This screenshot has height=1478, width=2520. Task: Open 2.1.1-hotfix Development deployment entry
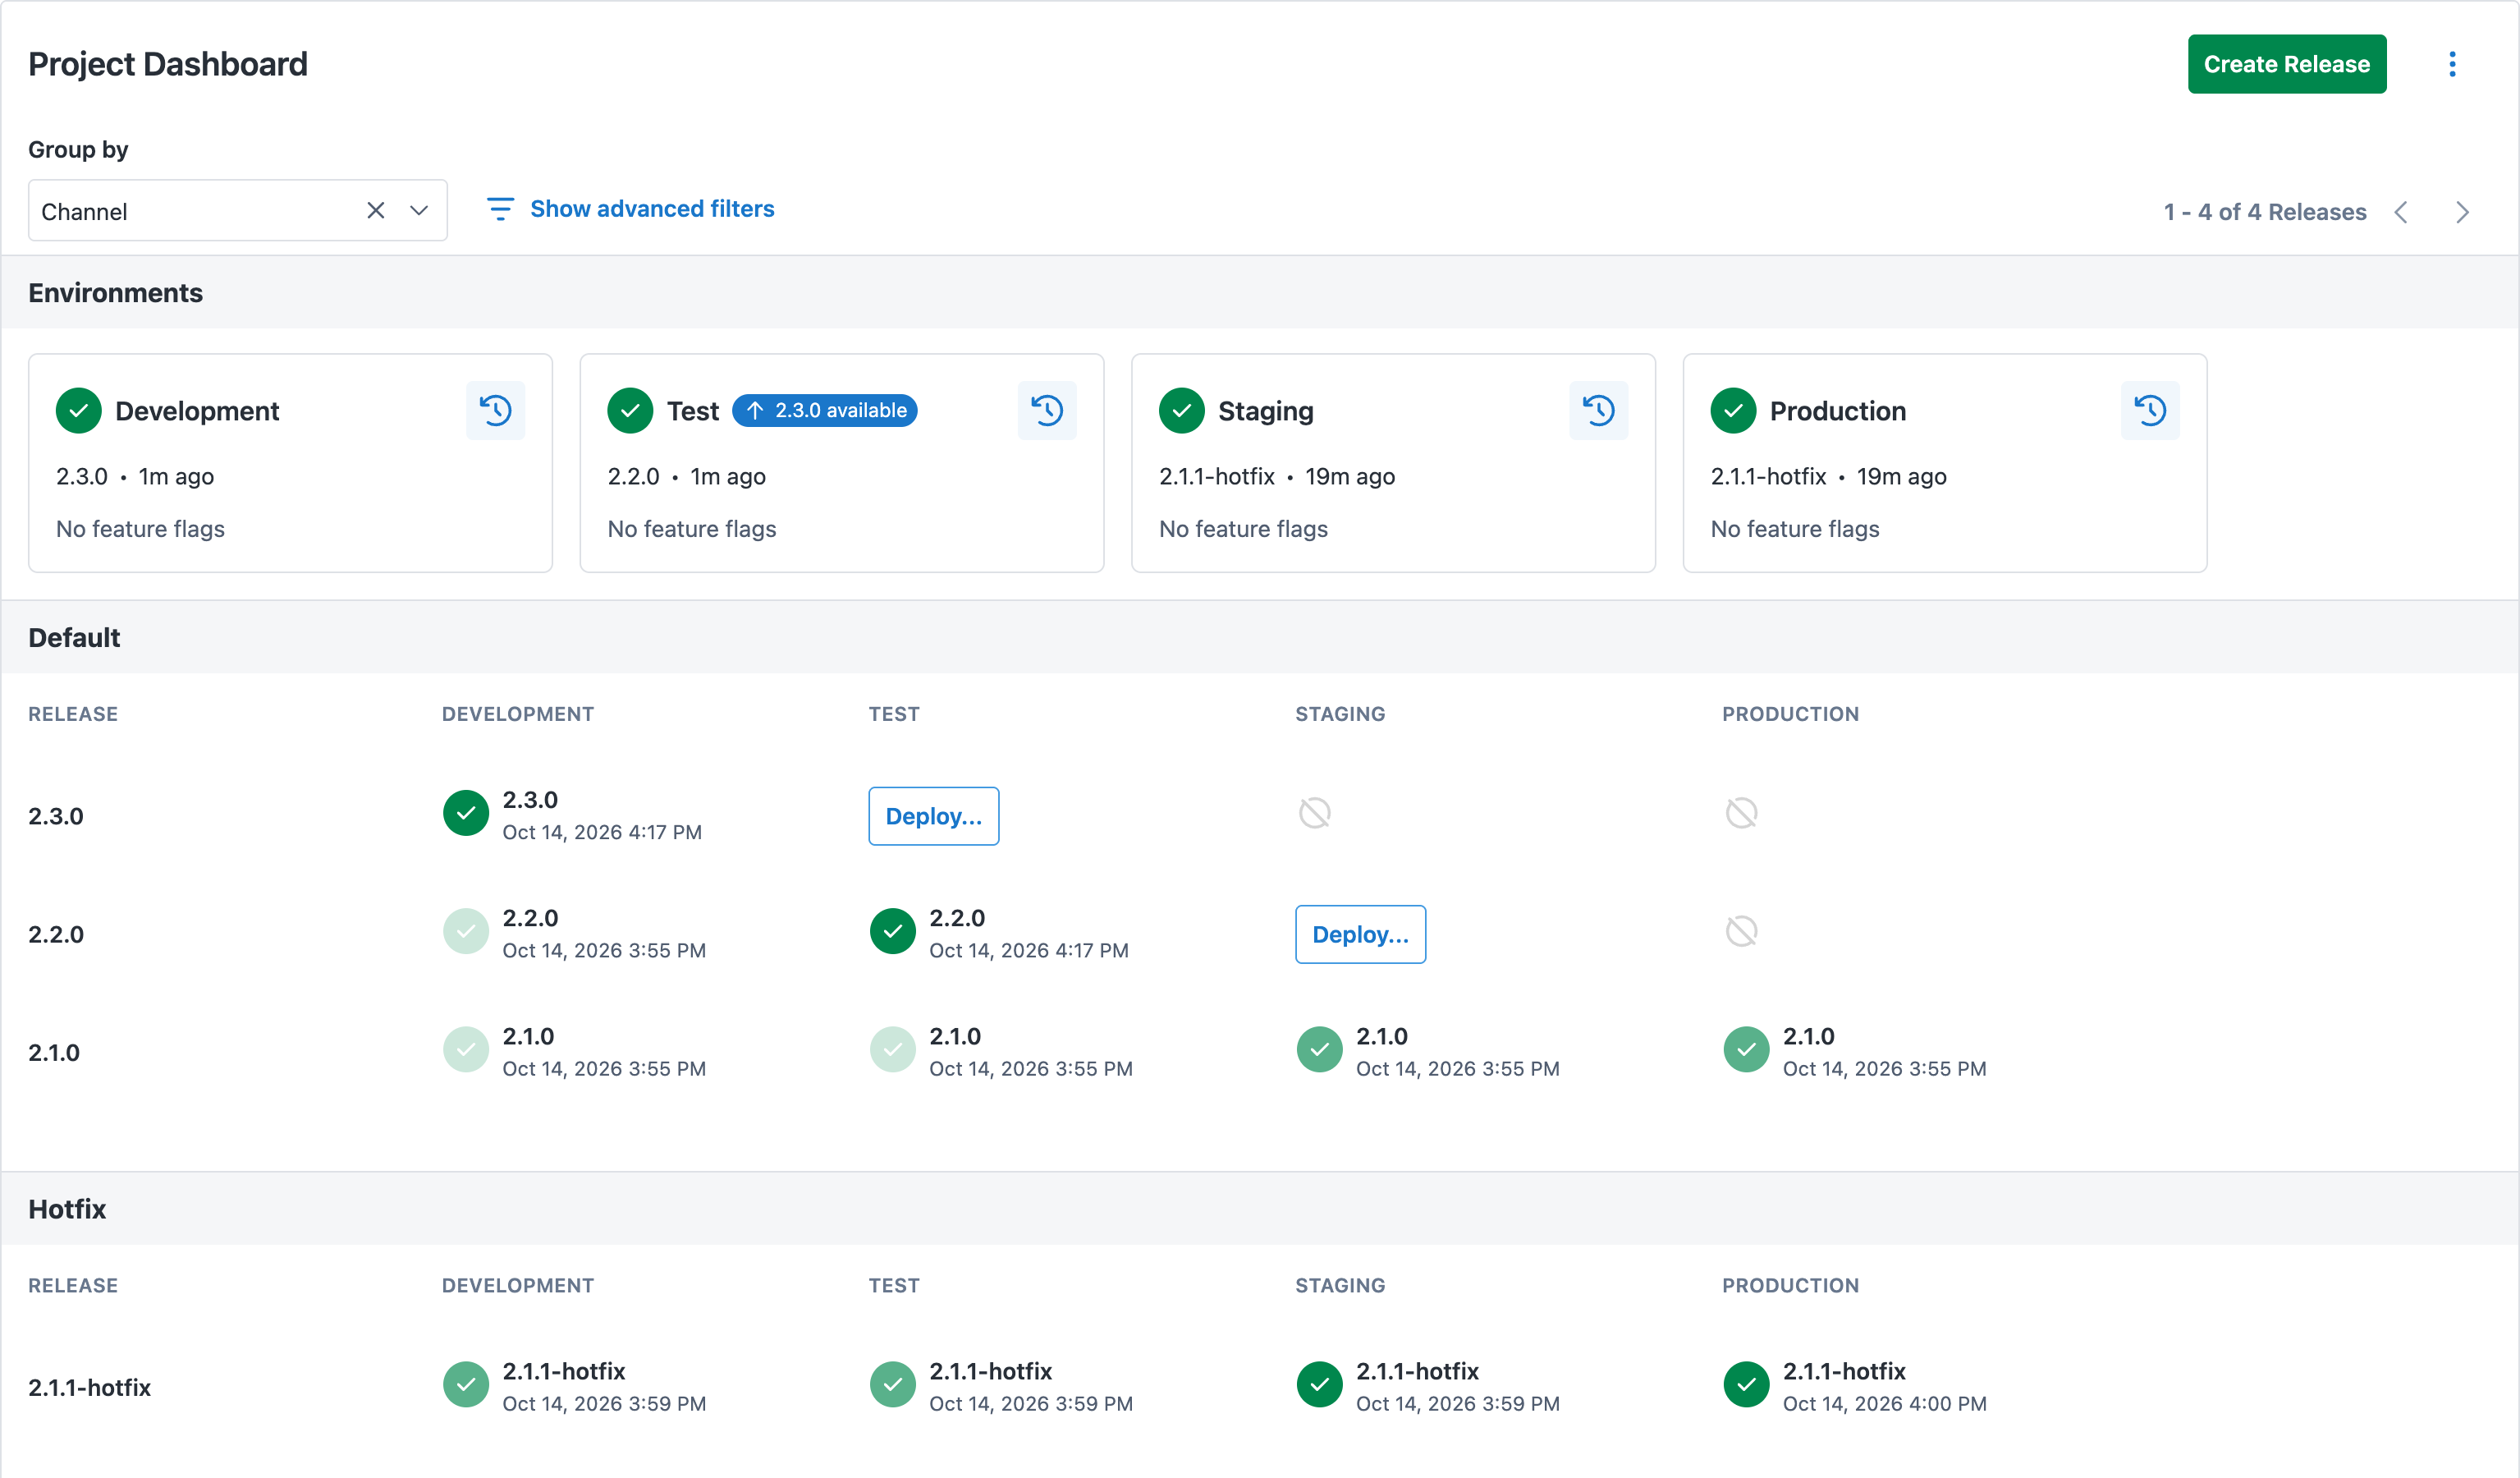[x=574, y=1386]
